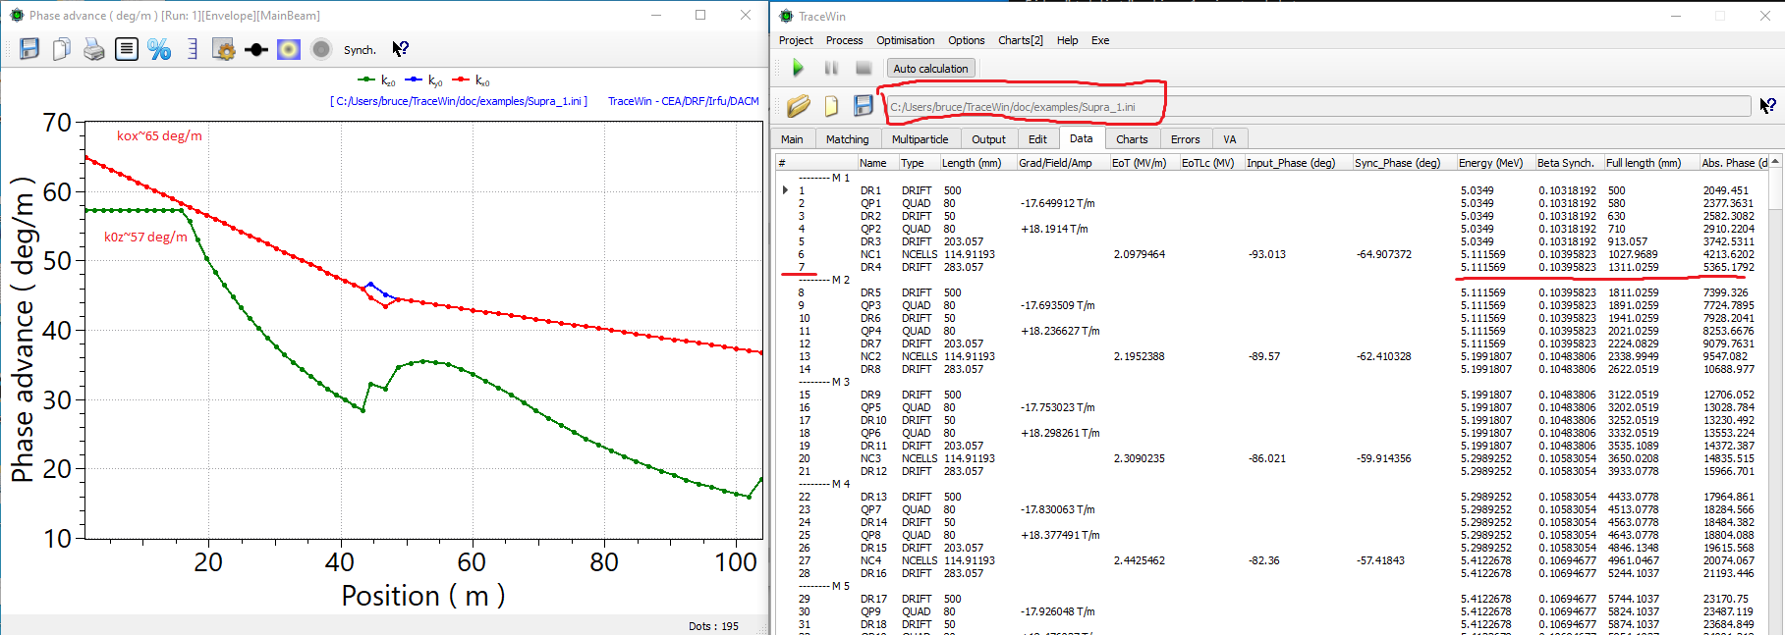Screen dimensions: 1785x635
Task: Print the phase advance chart
Action: click(x=93, y=49)
